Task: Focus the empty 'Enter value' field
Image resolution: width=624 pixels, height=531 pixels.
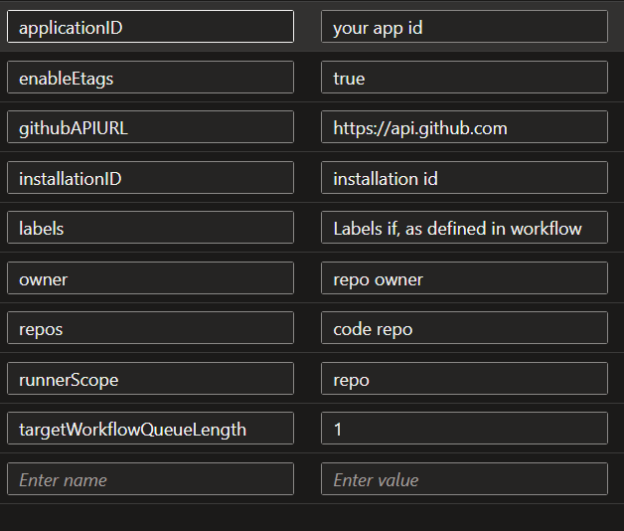Action: coord(464,479)
